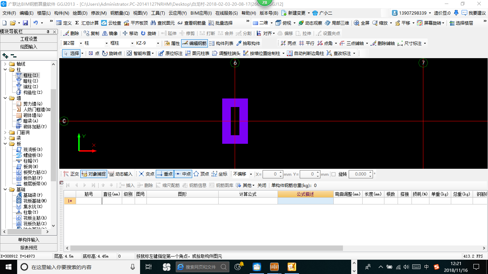Screen dimensions: 488x274
Task: Toggle 动态输入 dynamic input
Action: pyautogui.click(x=120, y=174)
